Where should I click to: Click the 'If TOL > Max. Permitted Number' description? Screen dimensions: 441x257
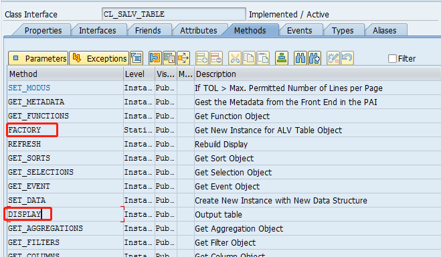[x=288, y=88]
